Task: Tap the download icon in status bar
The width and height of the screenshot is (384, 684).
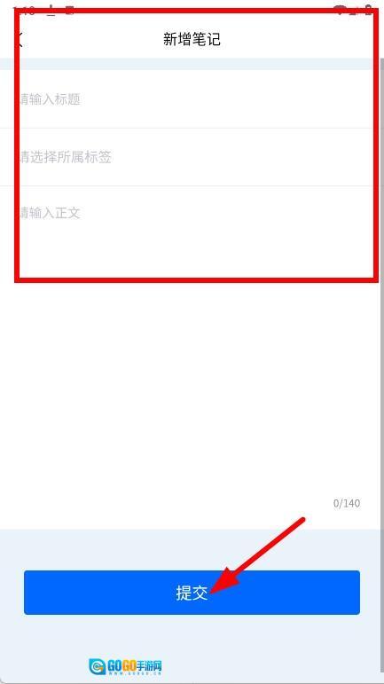Action: tap(51, 11)
